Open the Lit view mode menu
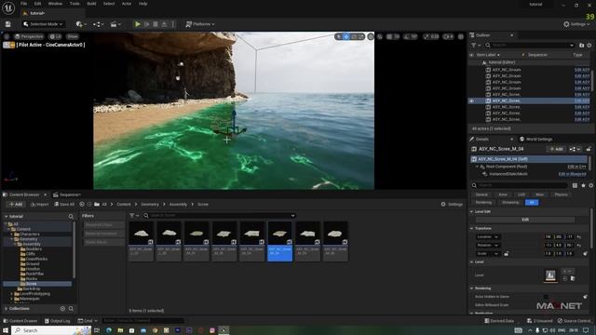This screenshot has width=596, height=335. pyautogui.click(x=56, y=36)
